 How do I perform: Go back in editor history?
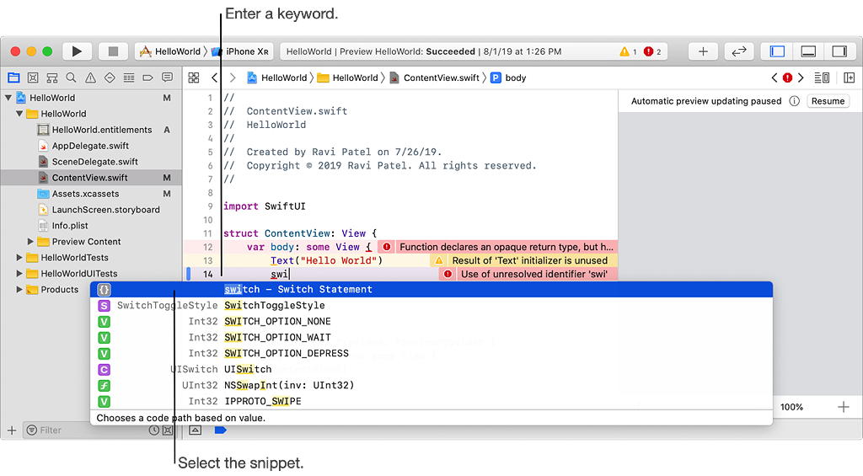tap(215, 78)
